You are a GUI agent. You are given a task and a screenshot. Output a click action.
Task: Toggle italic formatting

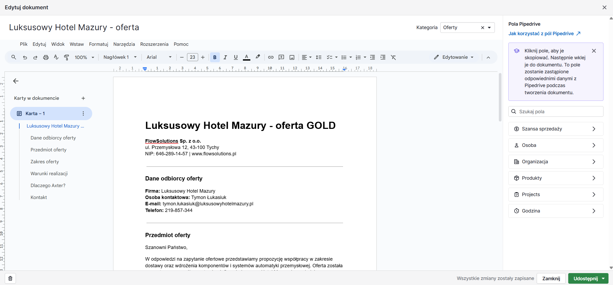point(225,57)
